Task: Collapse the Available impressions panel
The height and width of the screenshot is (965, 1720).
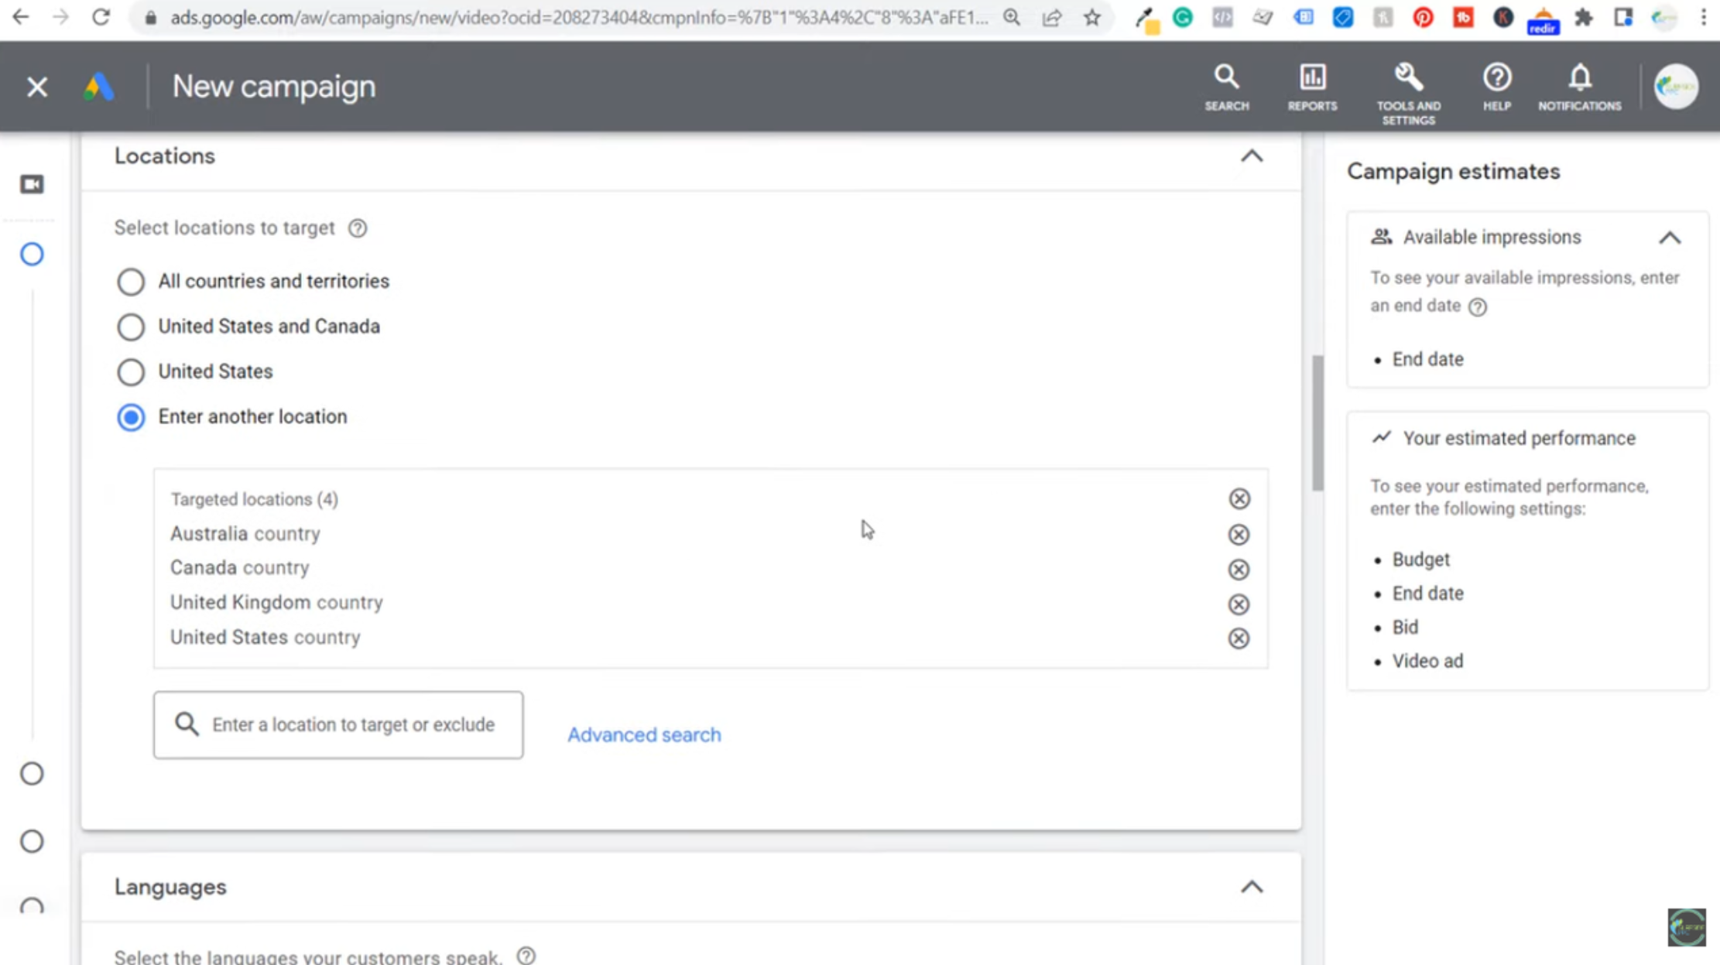Action: click(x=1670, y=238)
